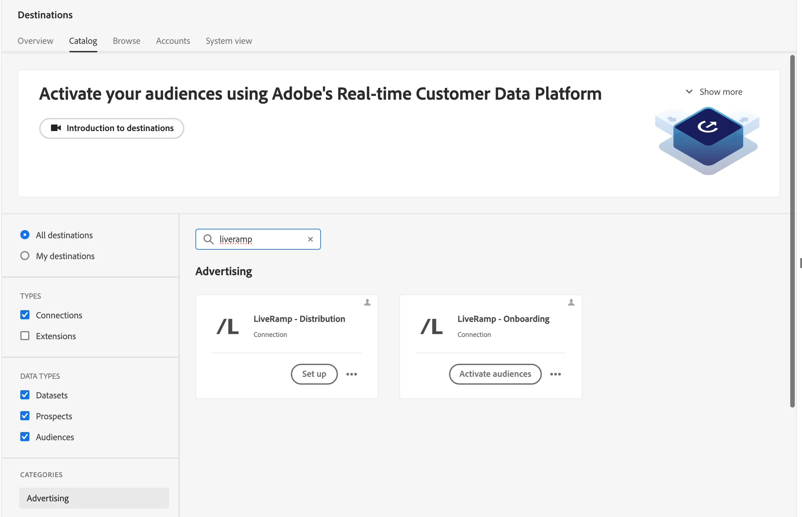Open the Overview tab
802x517 pixels.
pyautogui.click(x=35, y=41)
